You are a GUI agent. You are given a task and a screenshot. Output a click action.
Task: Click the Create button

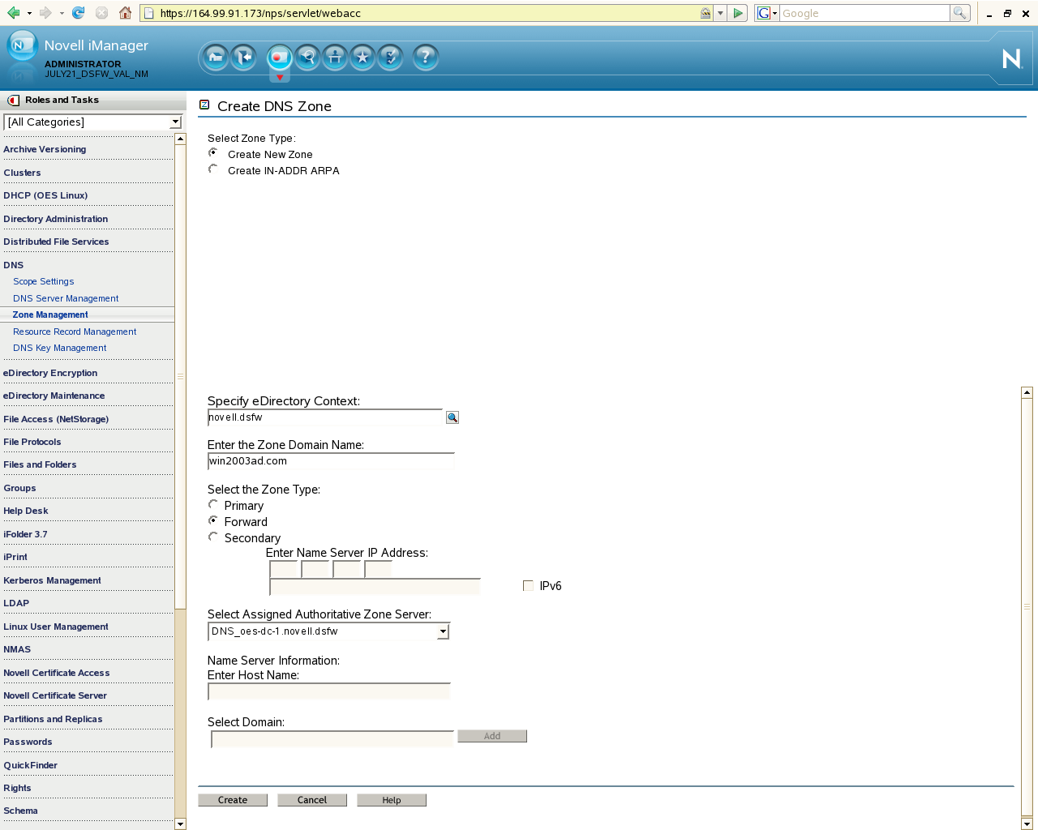tap(233, 800)
